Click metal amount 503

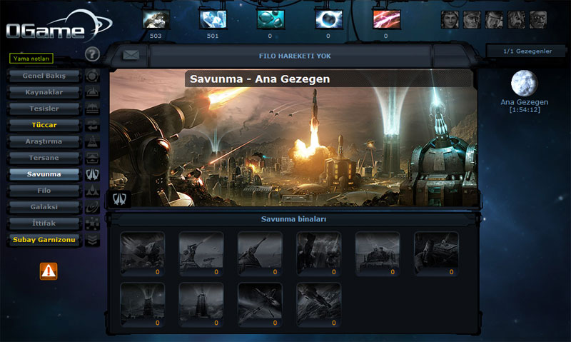[x=156, y=36]
